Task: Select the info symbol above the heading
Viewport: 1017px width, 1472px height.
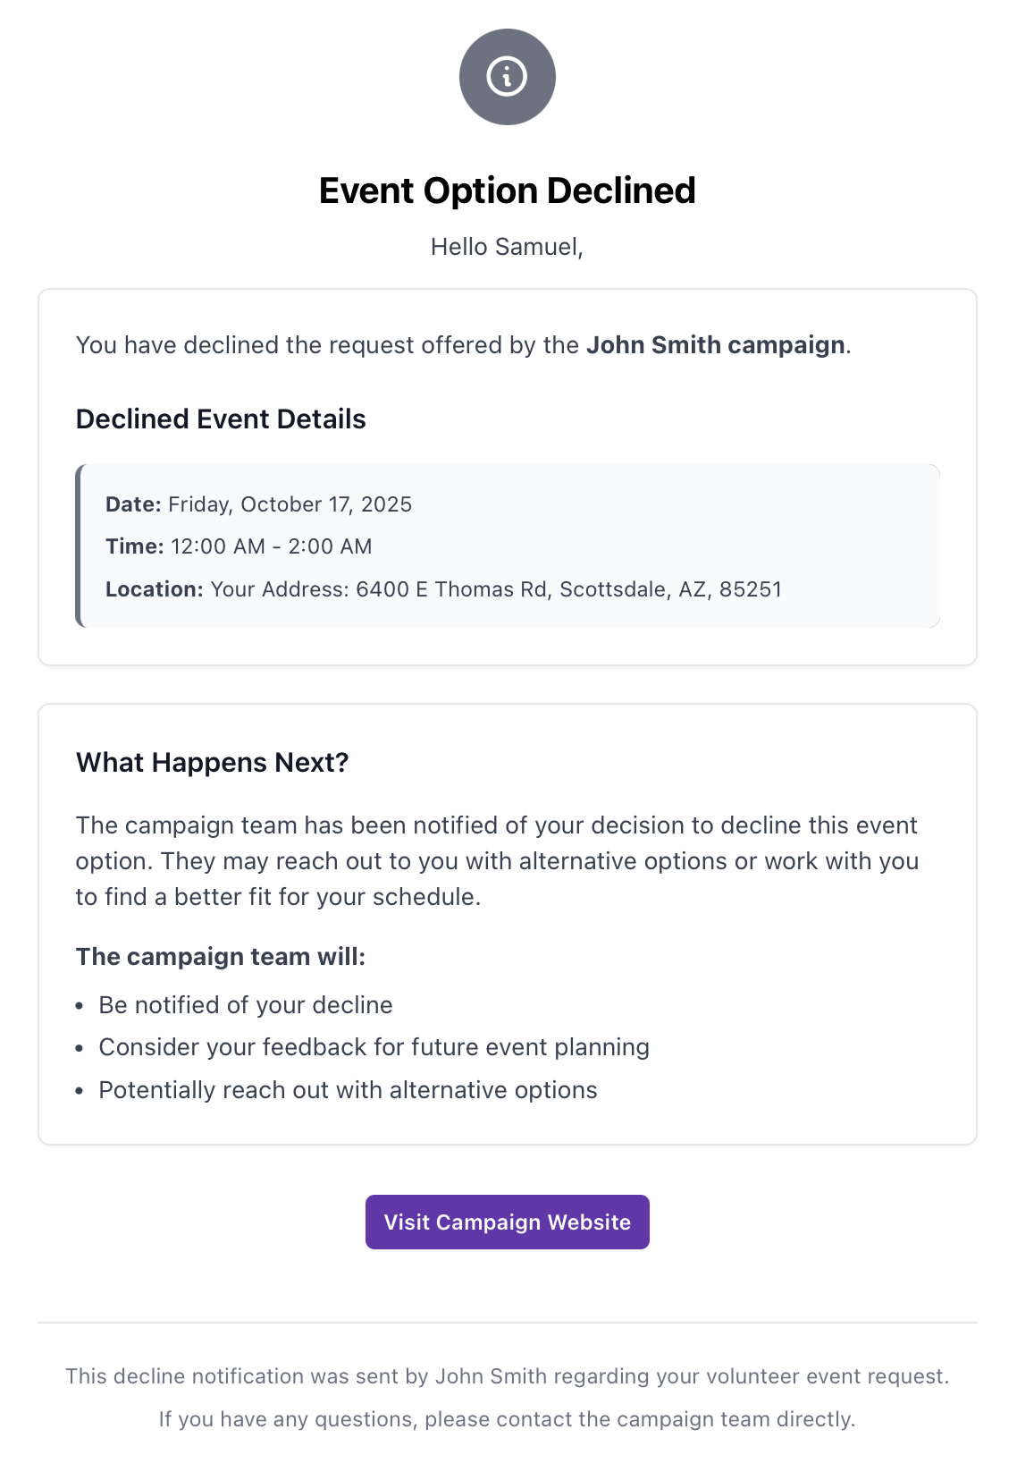Action: pos(507,77)
